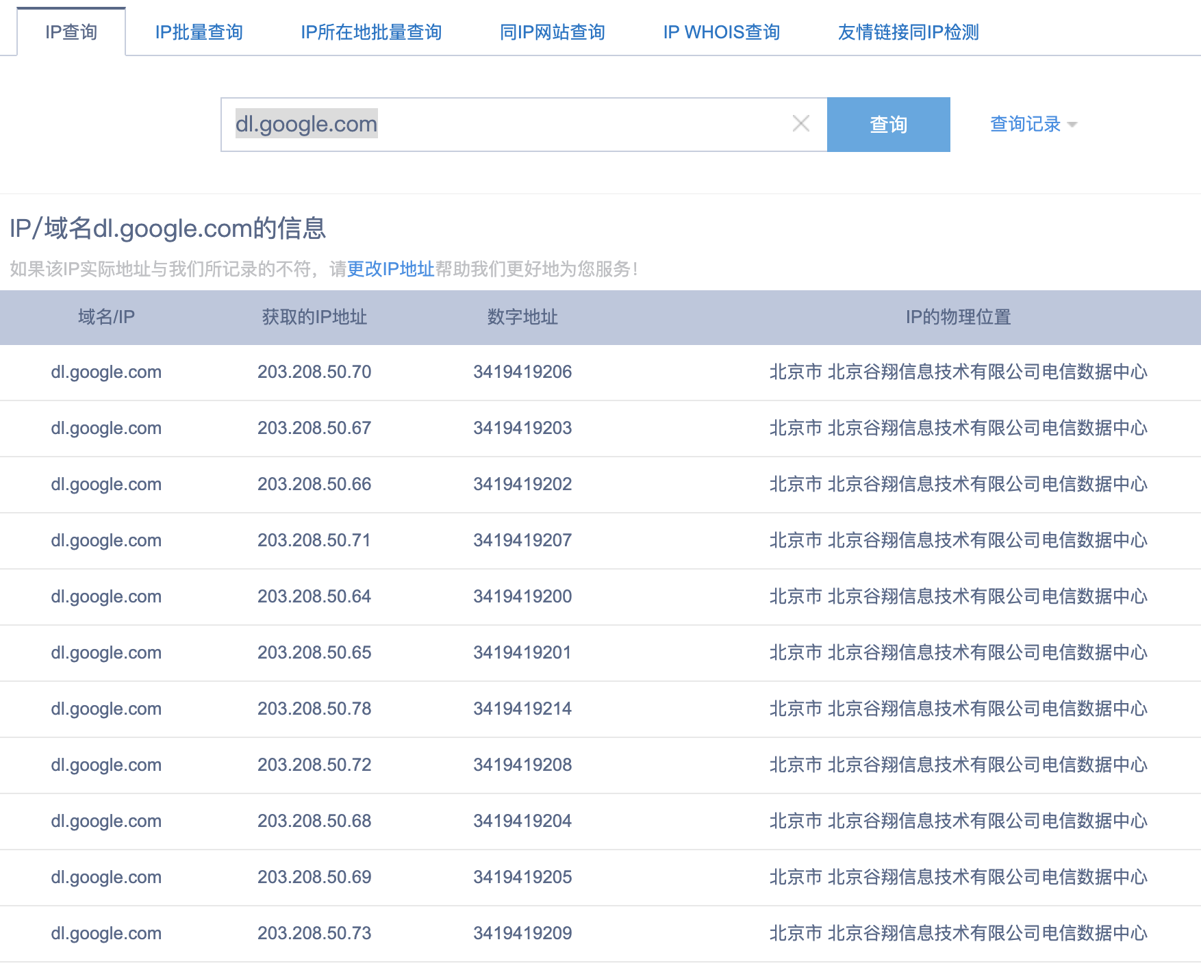Follow the 更改IP地址 link
1201x968 pixels.
pyautogui.click(x=390, y=269)
